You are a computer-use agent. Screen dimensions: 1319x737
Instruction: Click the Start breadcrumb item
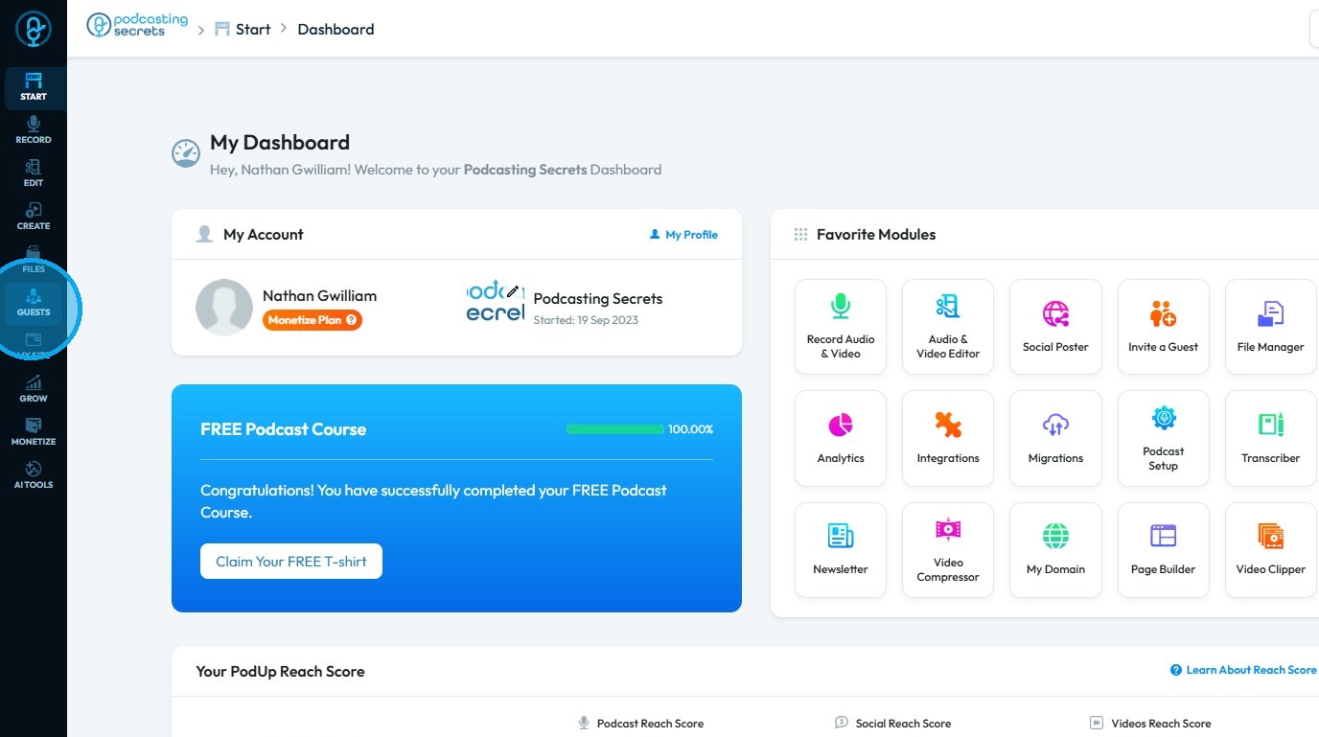pyautogui.click(x=243, y=29)
